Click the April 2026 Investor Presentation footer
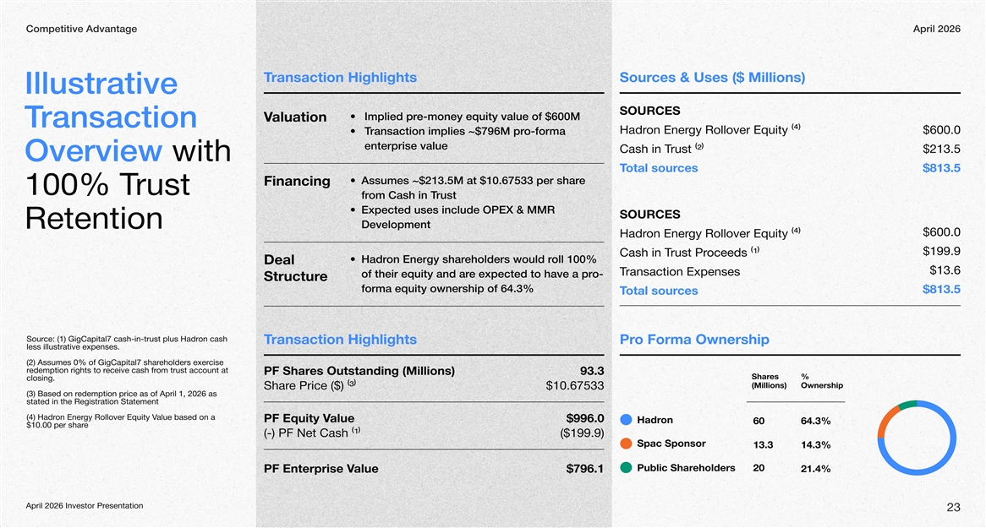 pyautogui.click(x=85, y=505)
